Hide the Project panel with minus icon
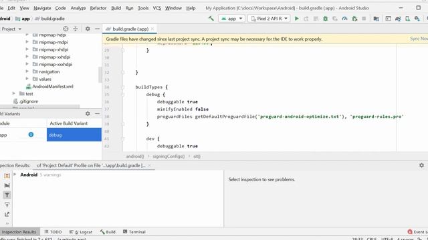428x240 pixels. [97, 29]
